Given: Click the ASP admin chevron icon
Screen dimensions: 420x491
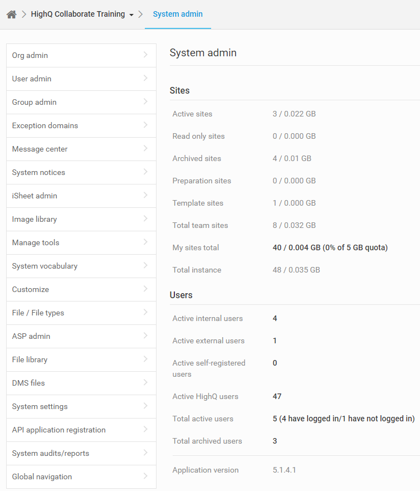Looking at the screenshot, I should pyautogui.click(x=145, y=336).
